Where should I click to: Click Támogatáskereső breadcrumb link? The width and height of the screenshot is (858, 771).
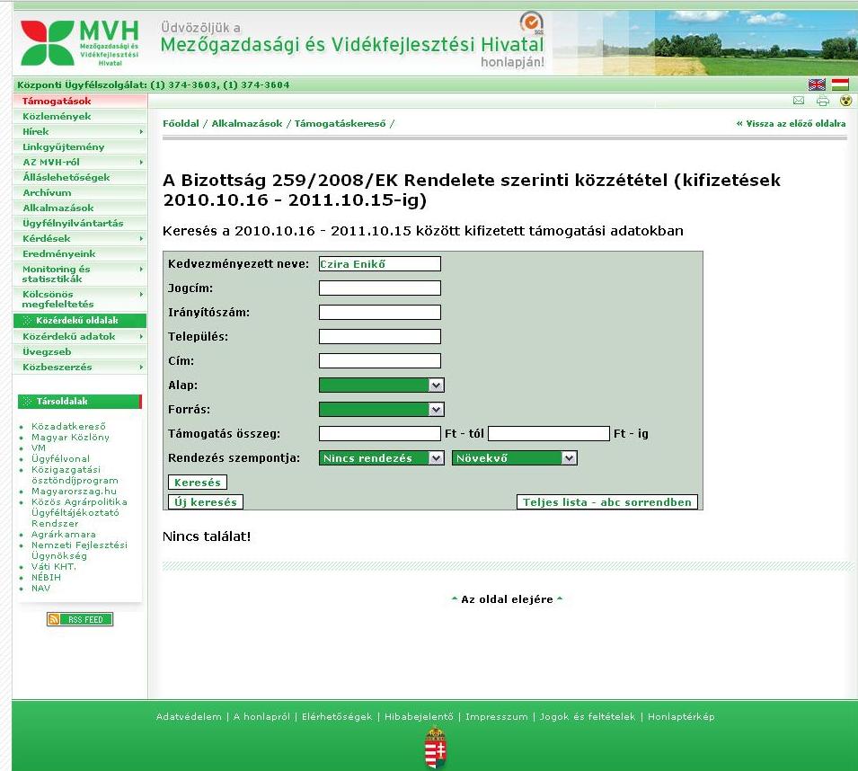coord(340,124)
